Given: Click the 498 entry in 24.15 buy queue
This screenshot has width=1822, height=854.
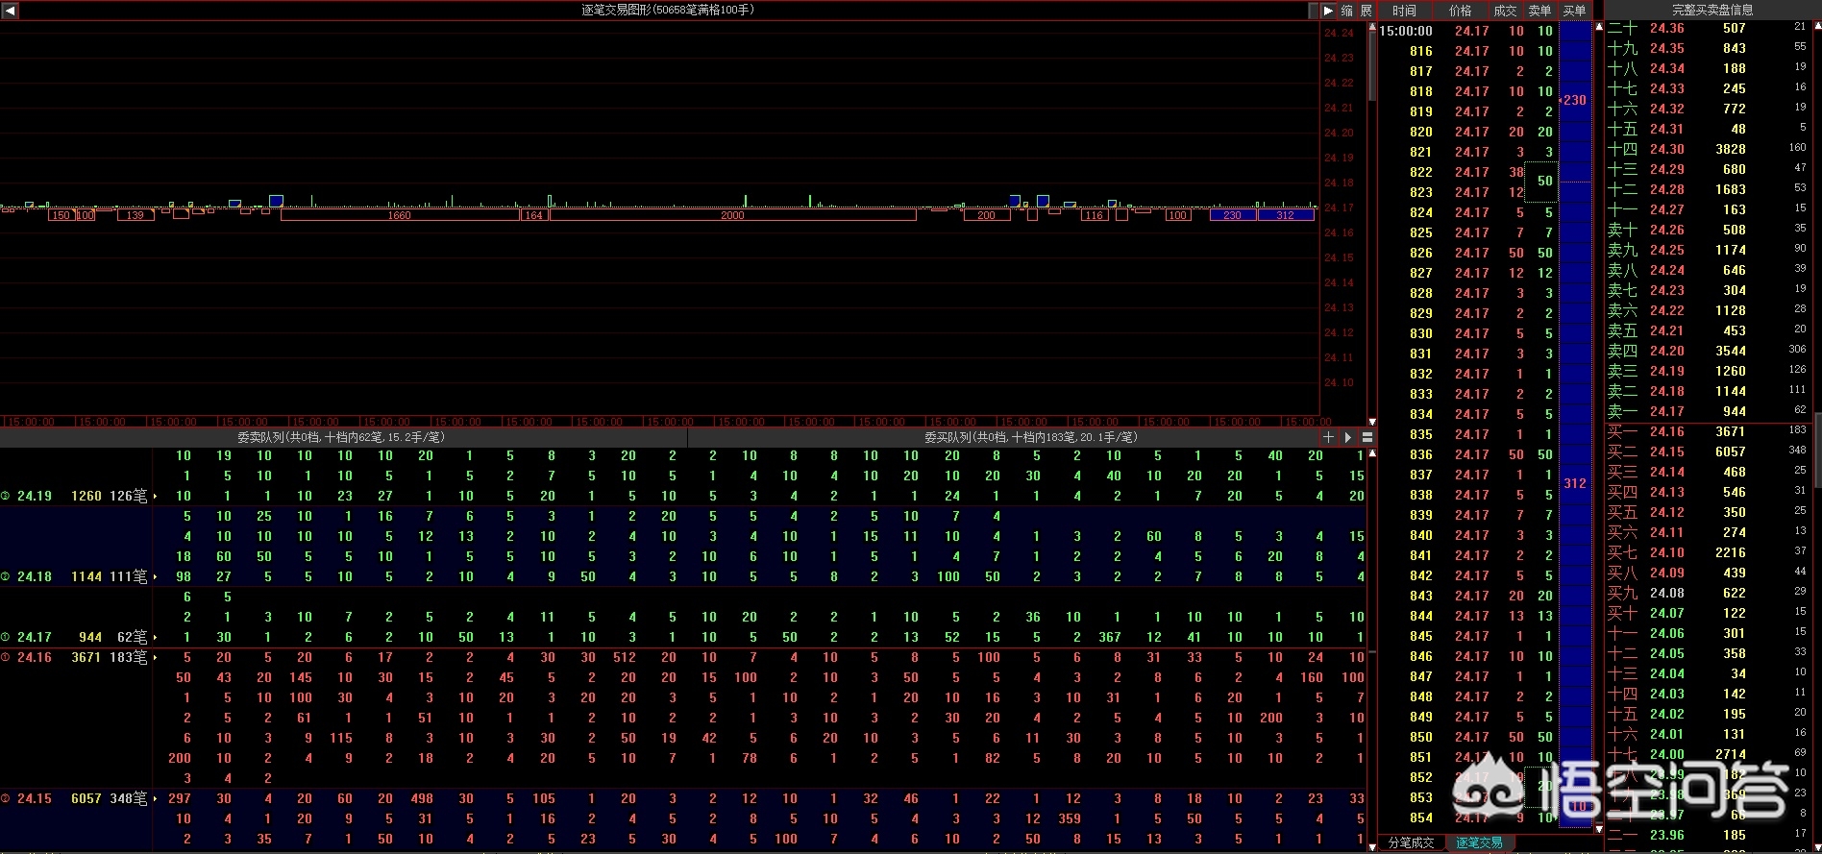Looking at the screenshot, I should (422, 799).
